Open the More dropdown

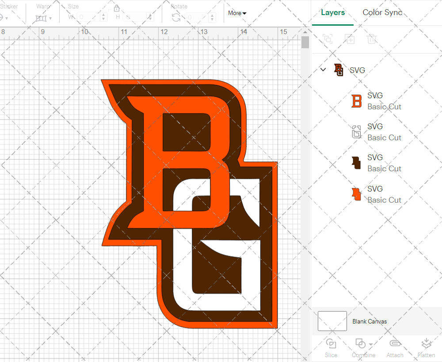(x=237, y=13)
